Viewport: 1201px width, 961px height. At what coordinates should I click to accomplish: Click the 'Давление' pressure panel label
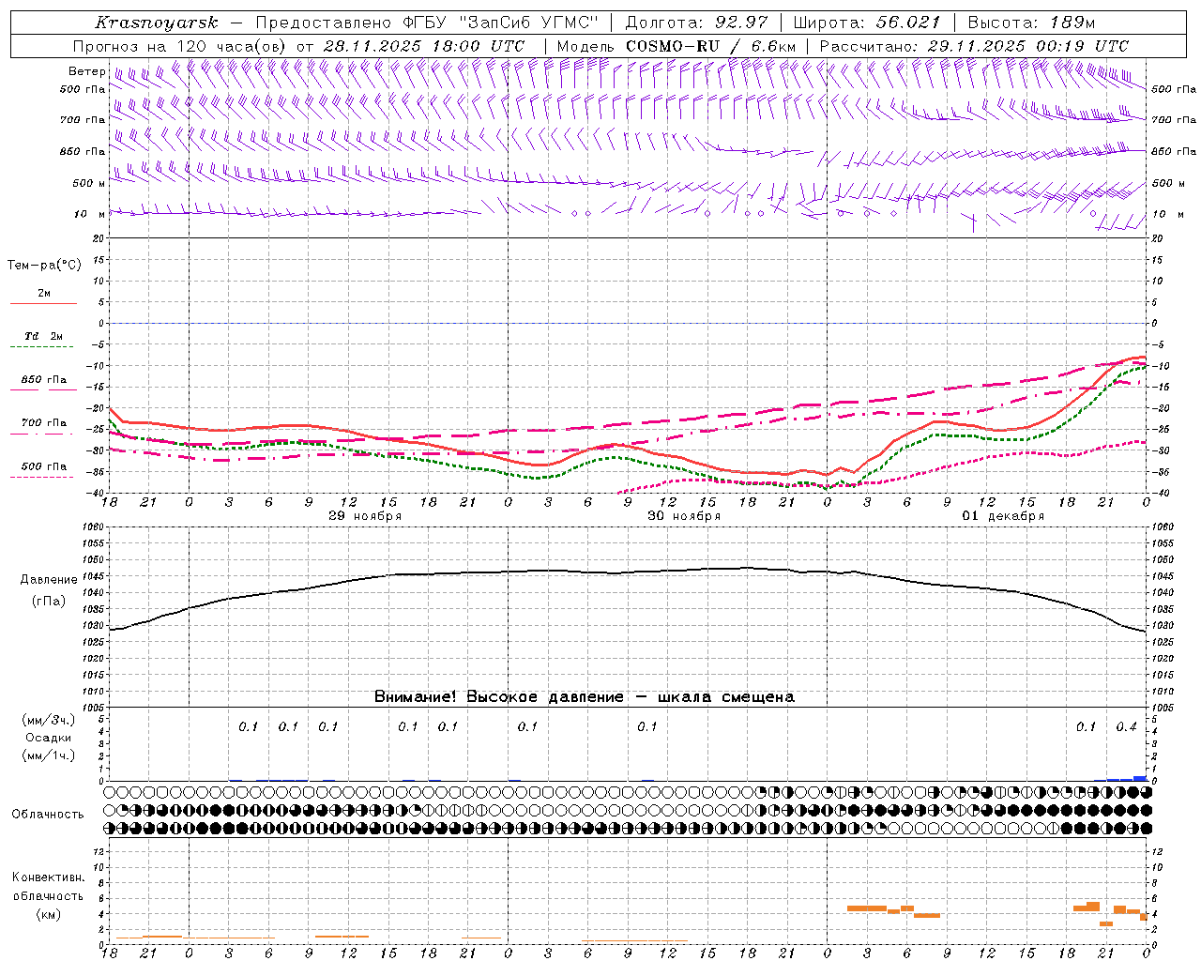tap(49, 580)
